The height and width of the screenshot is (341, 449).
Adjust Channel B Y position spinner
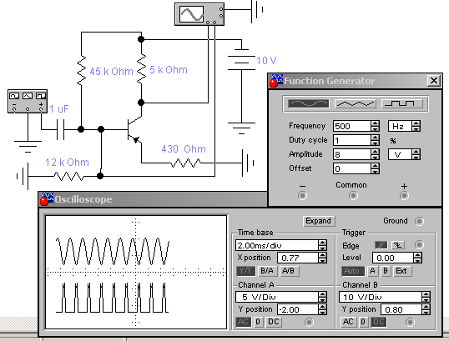pos(426,309)
